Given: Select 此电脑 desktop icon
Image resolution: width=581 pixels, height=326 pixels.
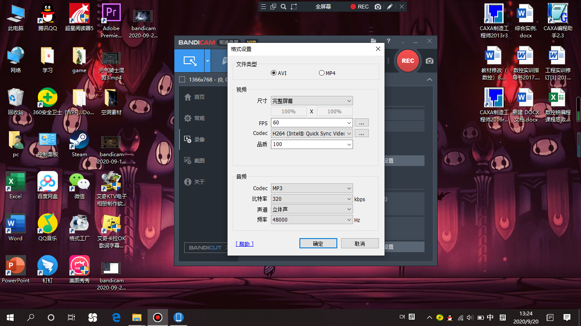Looking at the screenshot, I should click(16, 18).
